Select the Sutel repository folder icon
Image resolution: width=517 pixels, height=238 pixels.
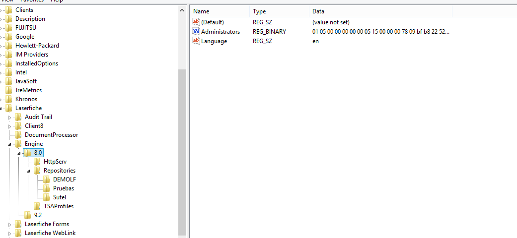tap(47, 197)
